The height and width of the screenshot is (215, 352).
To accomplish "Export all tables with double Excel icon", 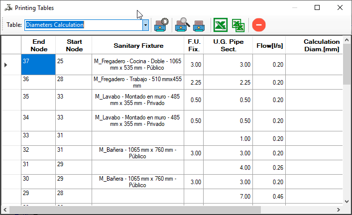I will [238, 25].
